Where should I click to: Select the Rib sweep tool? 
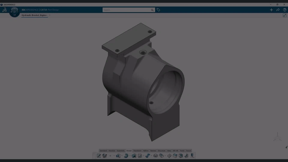tap(148, 156)
